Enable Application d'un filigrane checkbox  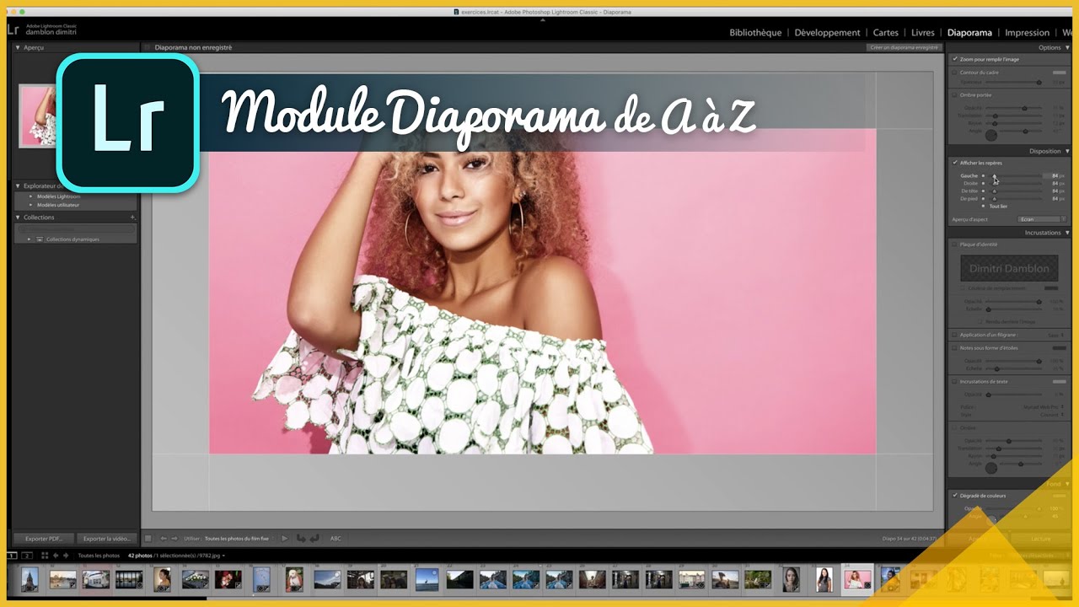click(x=955, y=335)
